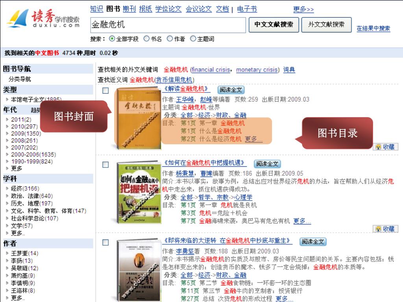403x302 pixels.
Task: Select the 书名 search radio button
Action: click(x=146, y=39)
